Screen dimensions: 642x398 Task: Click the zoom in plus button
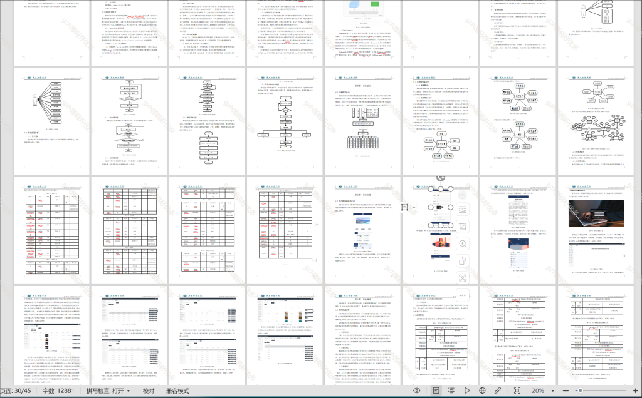(x=636, y=390)
